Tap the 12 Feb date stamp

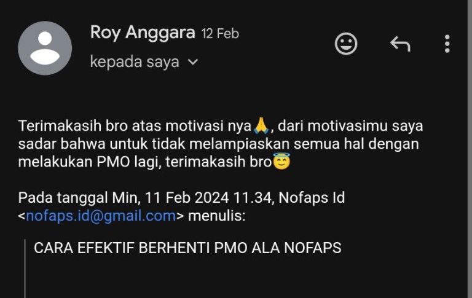point(220,33)
